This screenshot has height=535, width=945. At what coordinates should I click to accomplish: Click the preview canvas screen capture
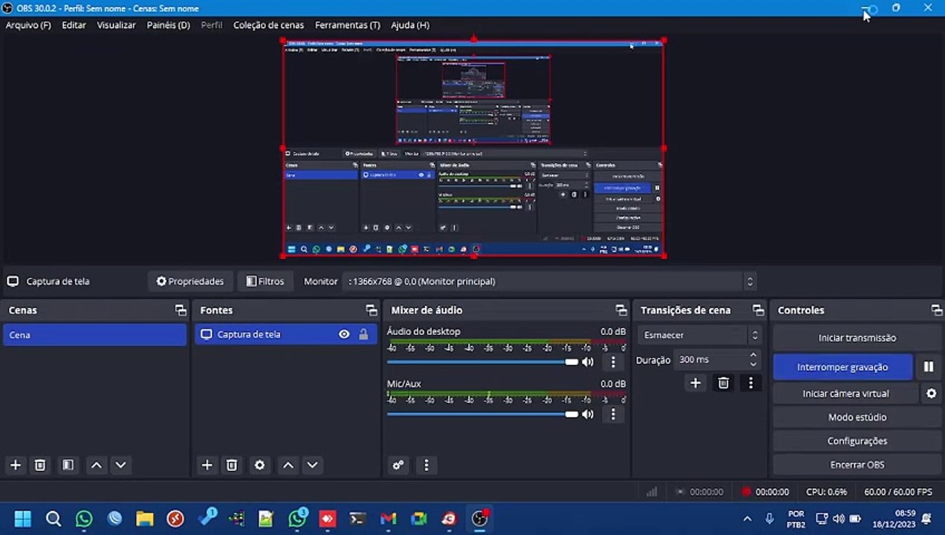pos(473,149)
